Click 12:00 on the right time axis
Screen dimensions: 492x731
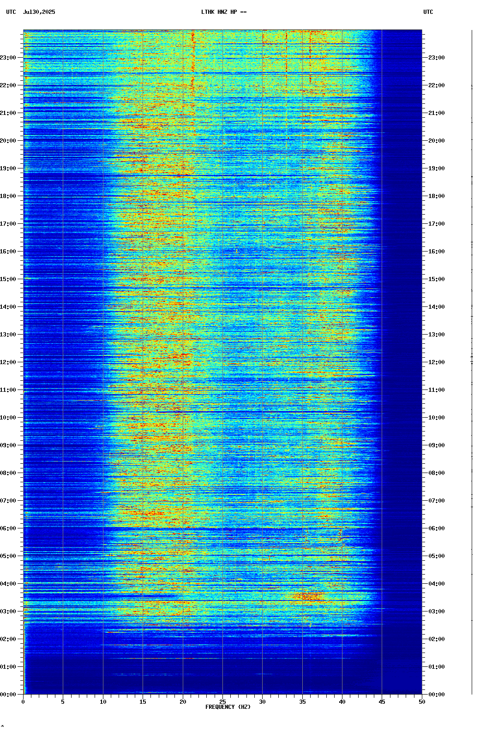(x=437, y=362)
